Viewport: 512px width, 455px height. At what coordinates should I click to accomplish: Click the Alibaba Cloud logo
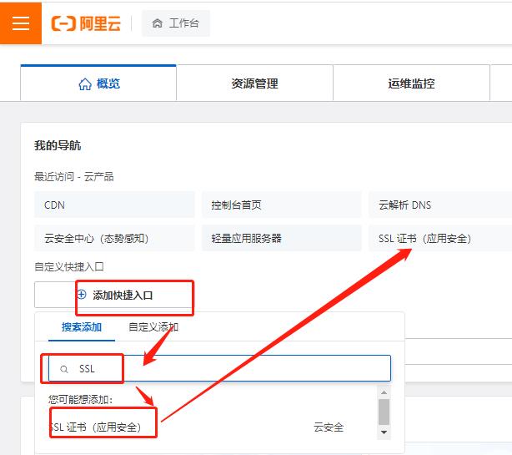pyautogui.click(x=86, y=23)
